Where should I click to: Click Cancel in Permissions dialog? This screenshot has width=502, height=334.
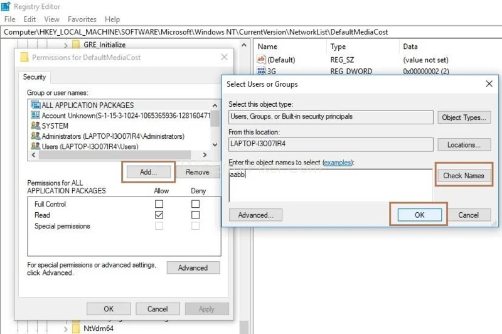pos(158,309)
